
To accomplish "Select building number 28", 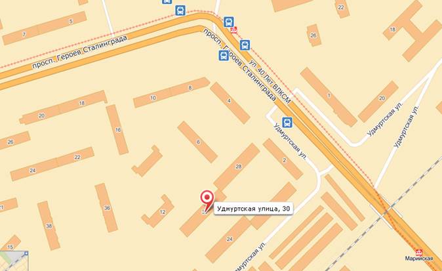I will 237,167.
